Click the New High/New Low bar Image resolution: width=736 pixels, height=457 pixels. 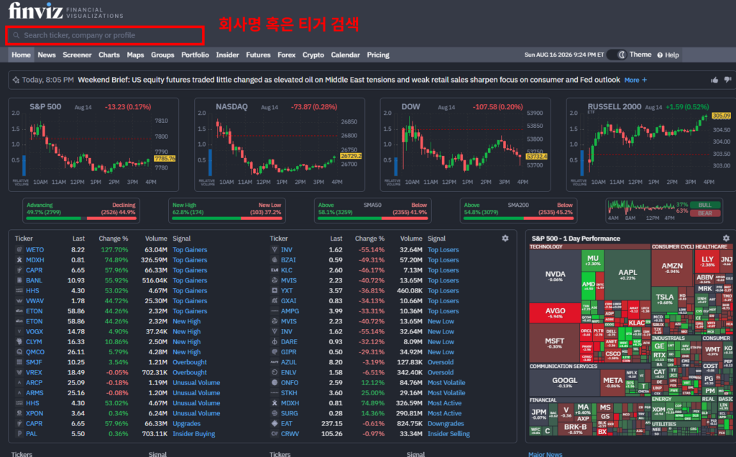click(226, 218)
